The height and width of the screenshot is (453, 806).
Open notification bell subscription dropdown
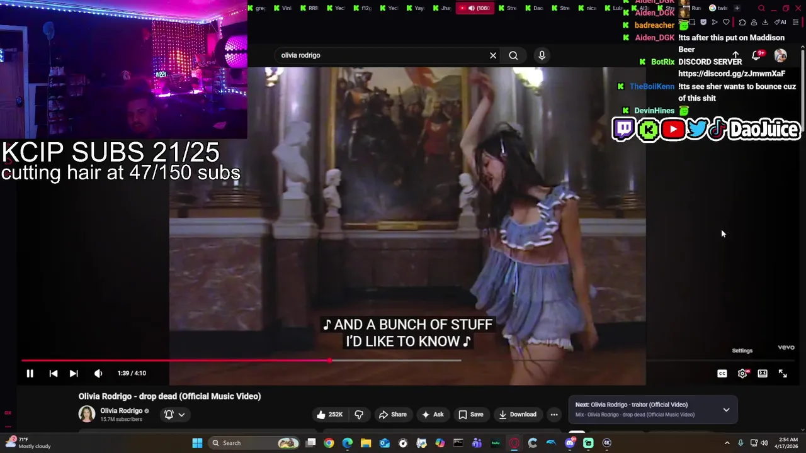(x=174, y=414)
